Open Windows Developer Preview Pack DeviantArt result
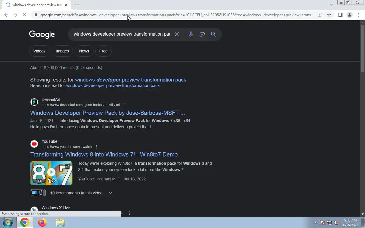The width and height of the screenshot is (365, 228). pos(108,113)
